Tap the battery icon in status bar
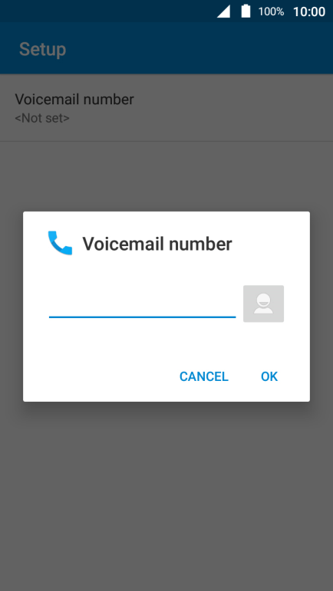The image size is (333, 591). click(x=246, y=11)
